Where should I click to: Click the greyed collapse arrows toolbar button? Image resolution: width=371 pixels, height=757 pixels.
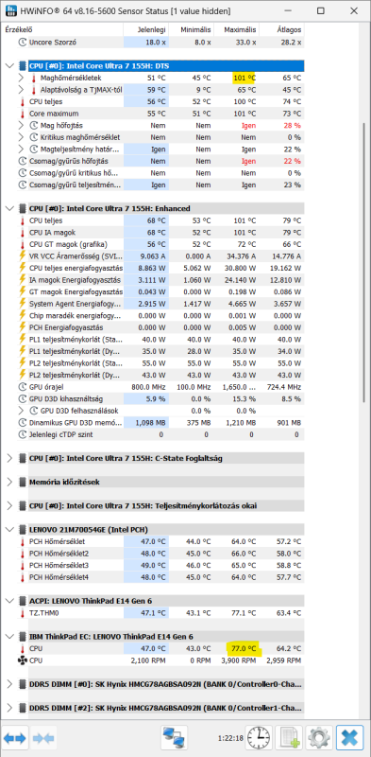[43, 737]
